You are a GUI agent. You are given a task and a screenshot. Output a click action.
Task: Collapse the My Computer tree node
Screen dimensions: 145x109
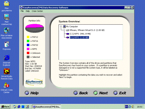(x=61, y=27)
